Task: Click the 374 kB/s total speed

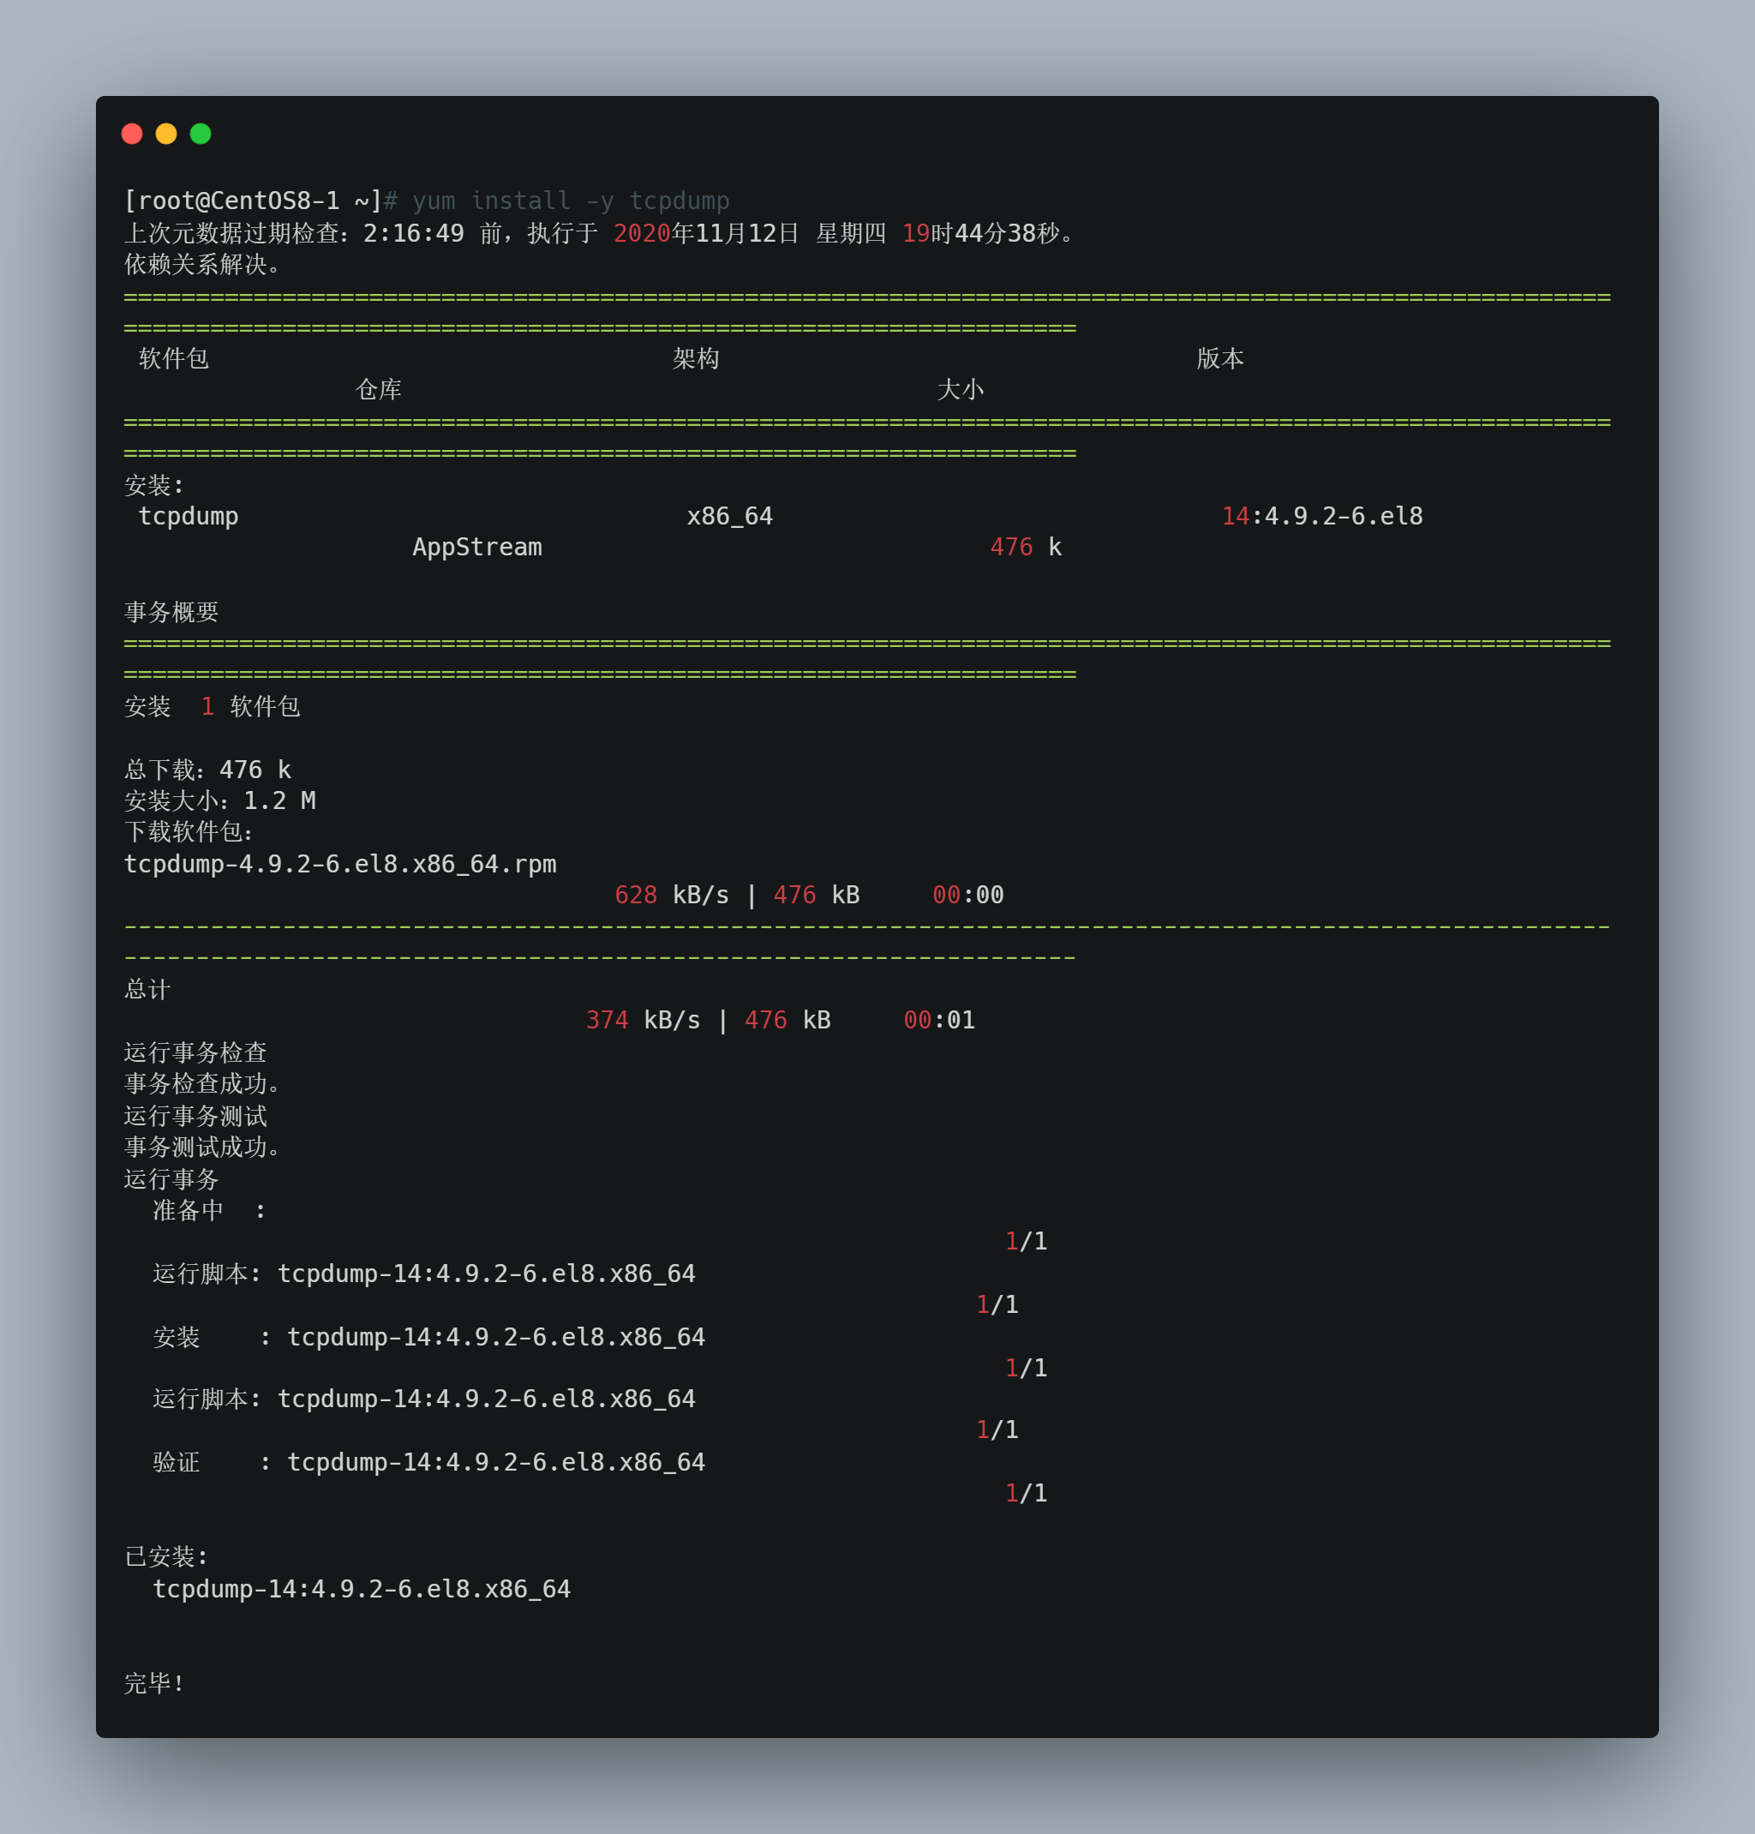Action: coord(643,1020)
